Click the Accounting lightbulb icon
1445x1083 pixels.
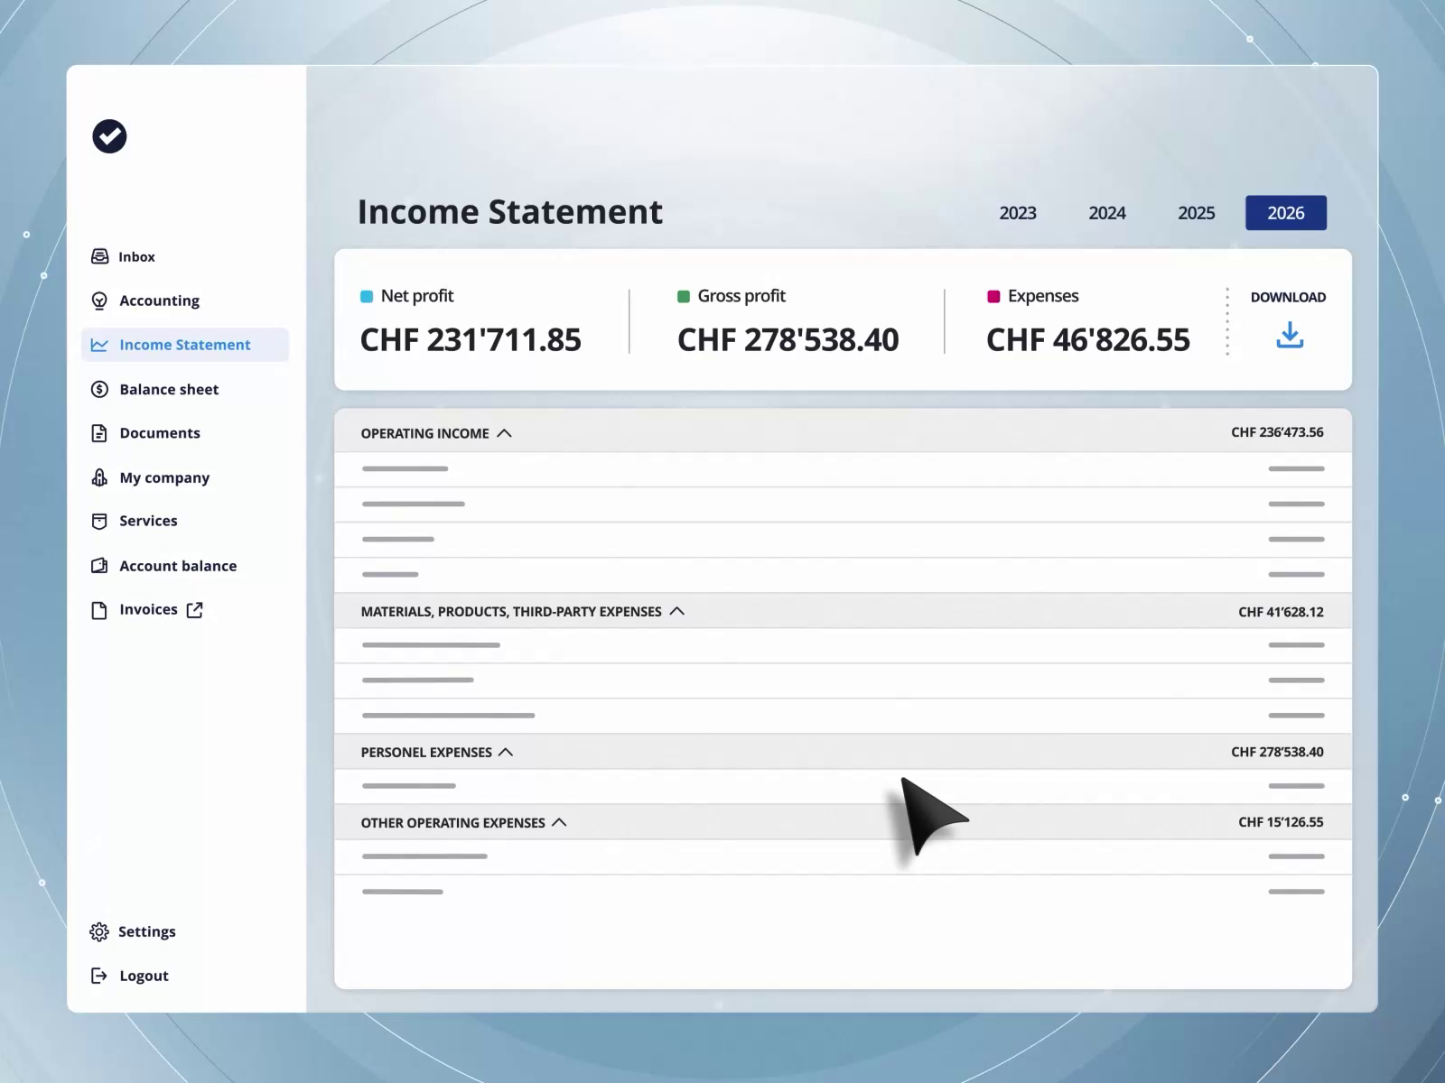click(x=99, y=301)
